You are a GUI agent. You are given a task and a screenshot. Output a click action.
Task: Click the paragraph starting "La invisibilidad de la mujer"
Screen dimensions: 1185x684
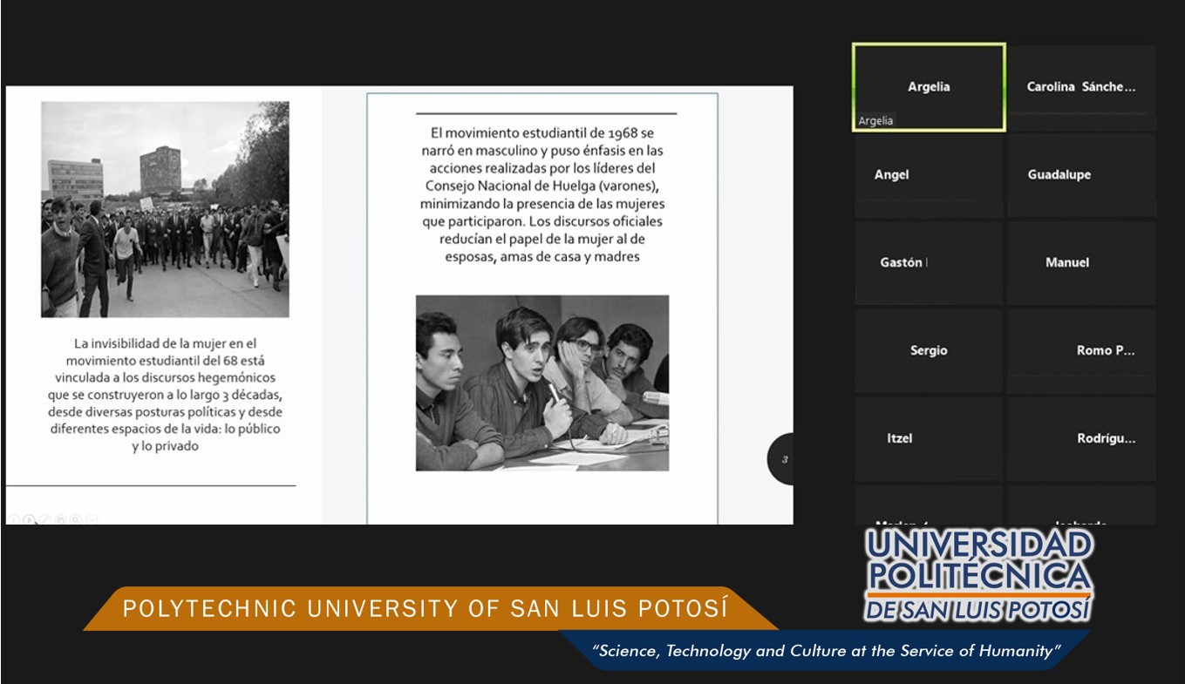(x=165, y=395)
